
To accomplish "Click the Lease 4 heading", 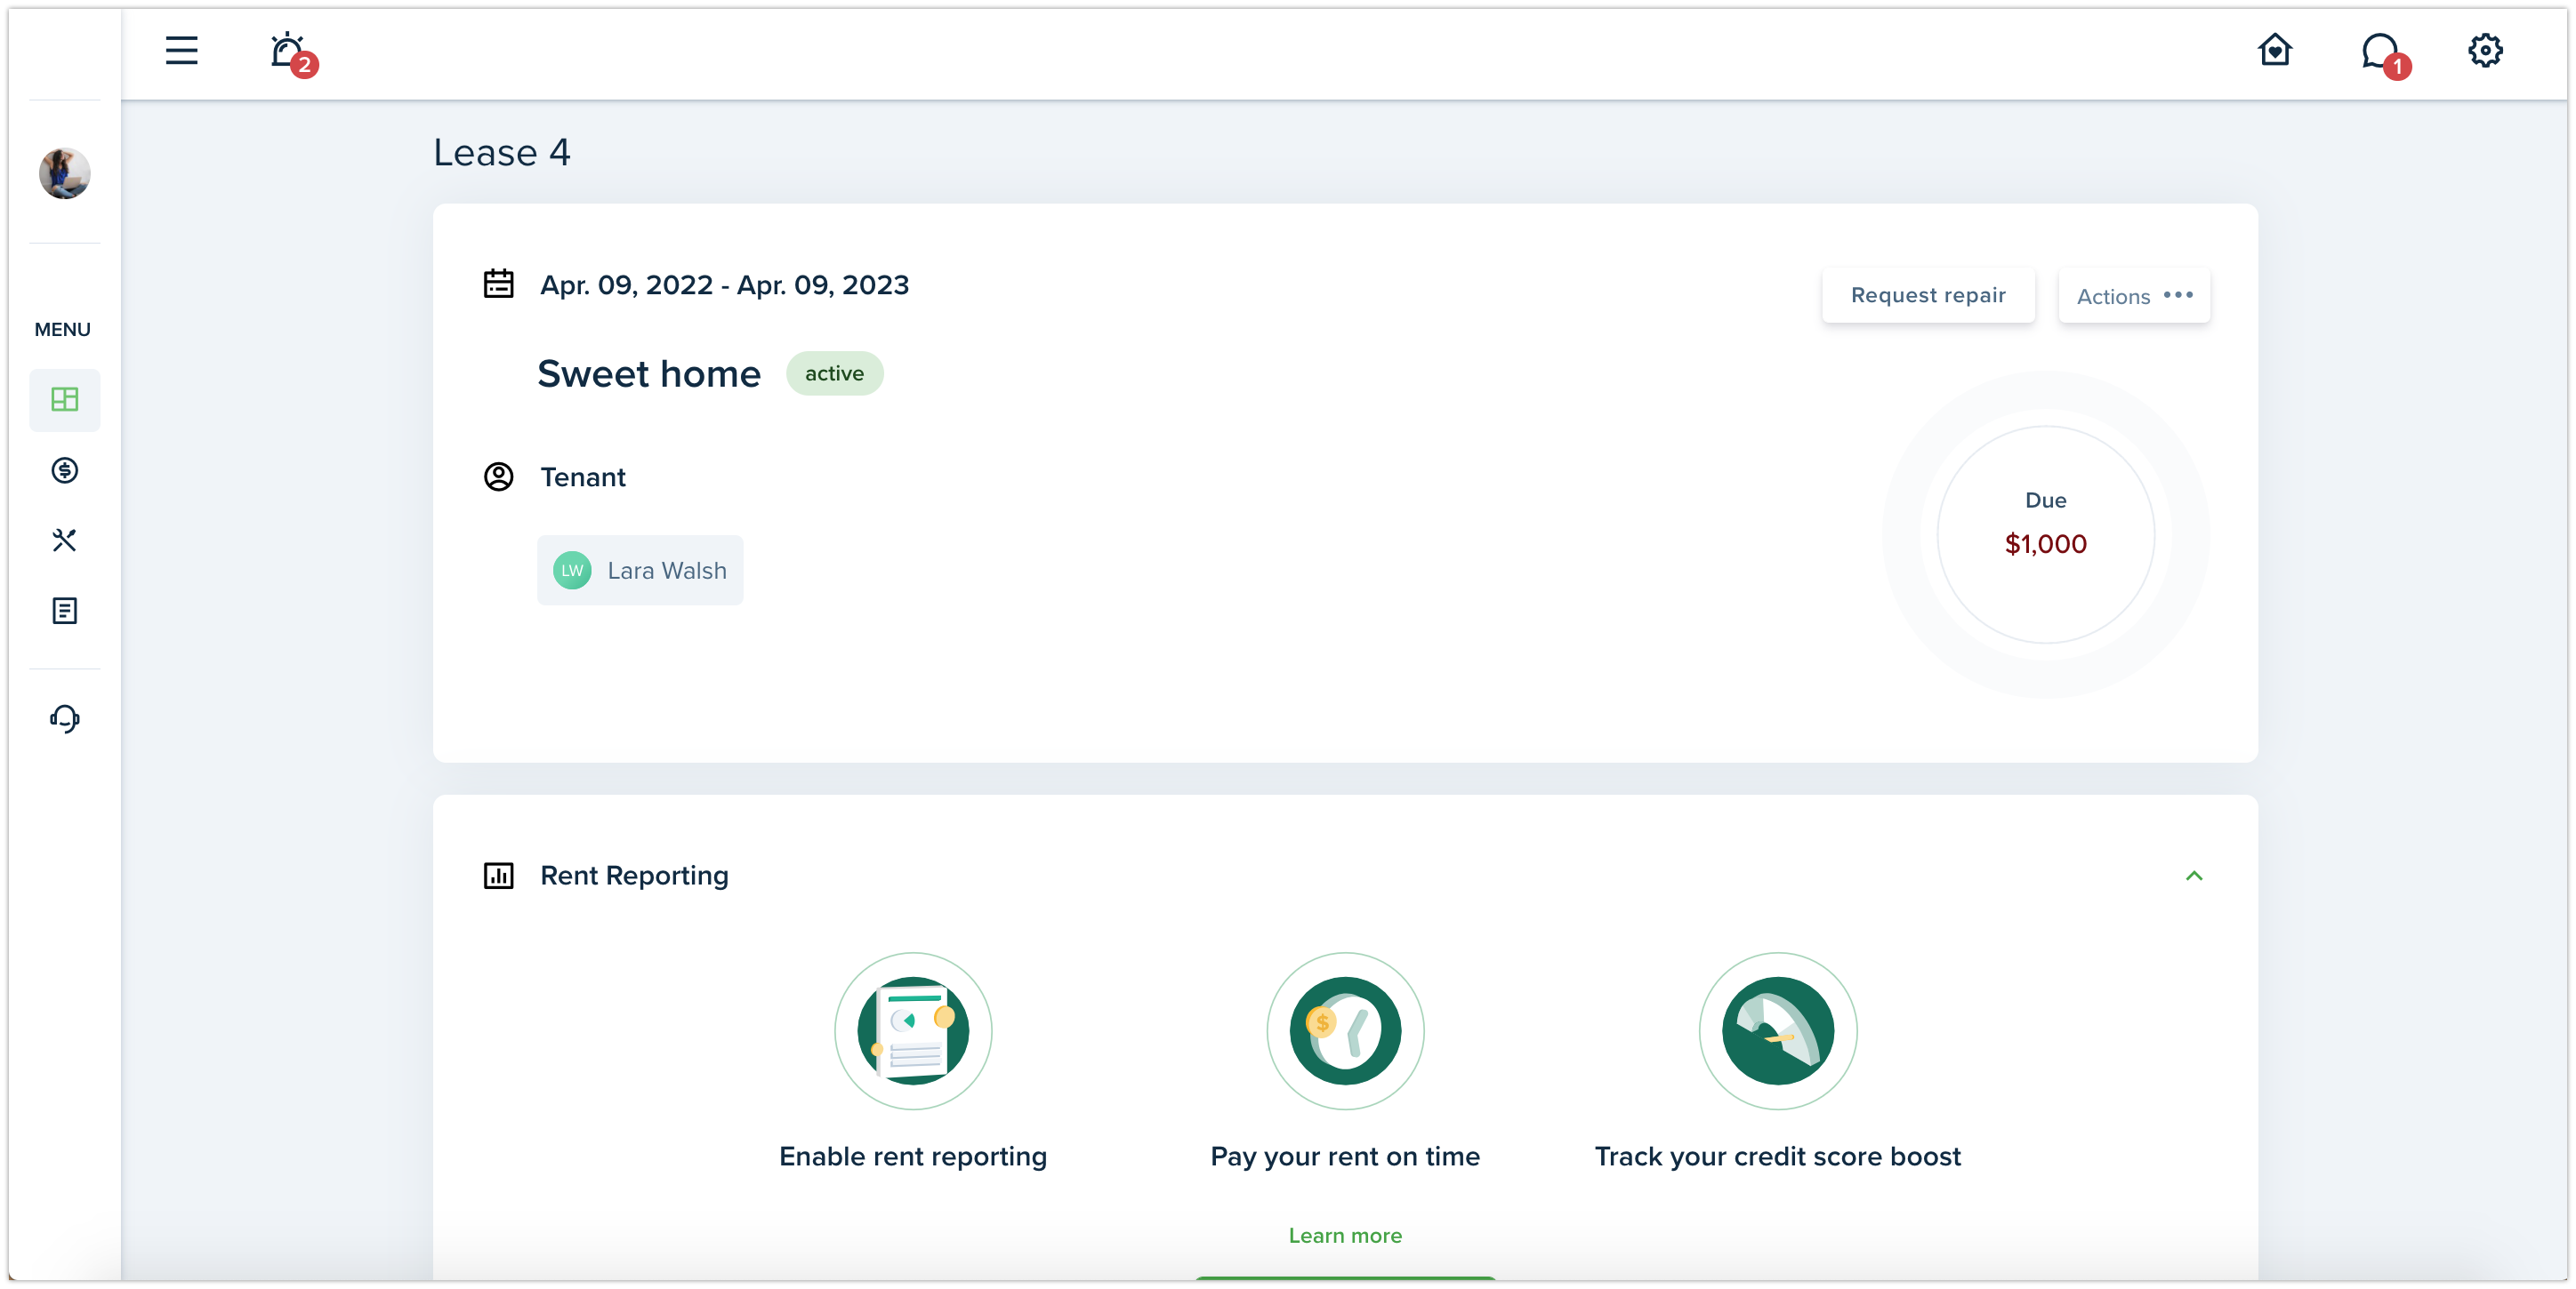I will click(x=502, y=152).
